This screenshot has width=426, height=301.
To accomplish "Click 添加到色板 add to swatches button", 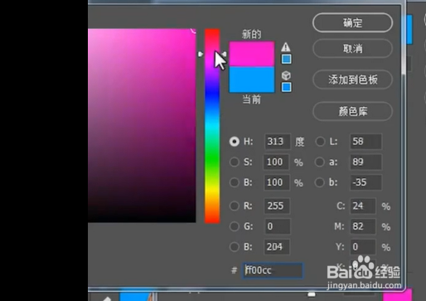I will (352, 80).
